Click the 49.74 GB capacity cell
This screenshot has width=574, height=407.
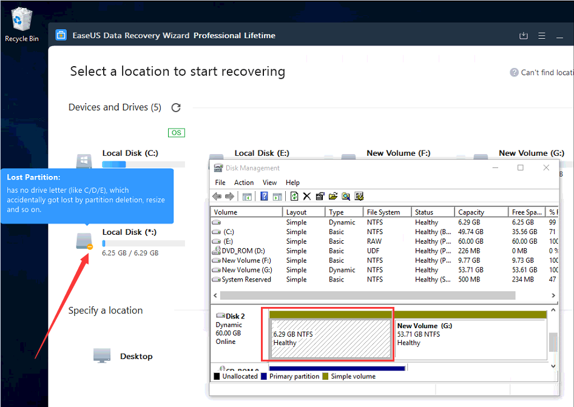470,232
